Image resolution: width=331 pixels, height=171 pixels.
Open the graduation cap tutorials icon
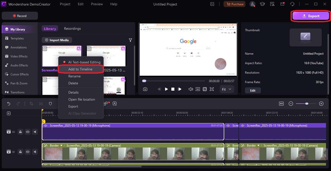(262, 4)
